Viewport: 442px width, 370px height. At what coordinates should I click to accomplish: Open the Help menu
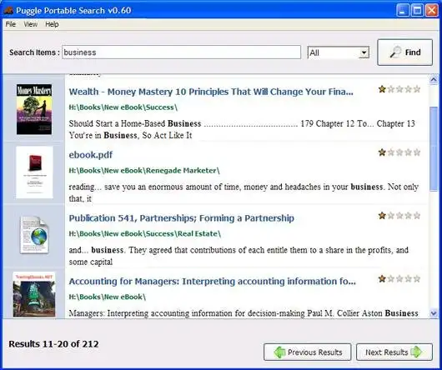click(x=52, y=24)
